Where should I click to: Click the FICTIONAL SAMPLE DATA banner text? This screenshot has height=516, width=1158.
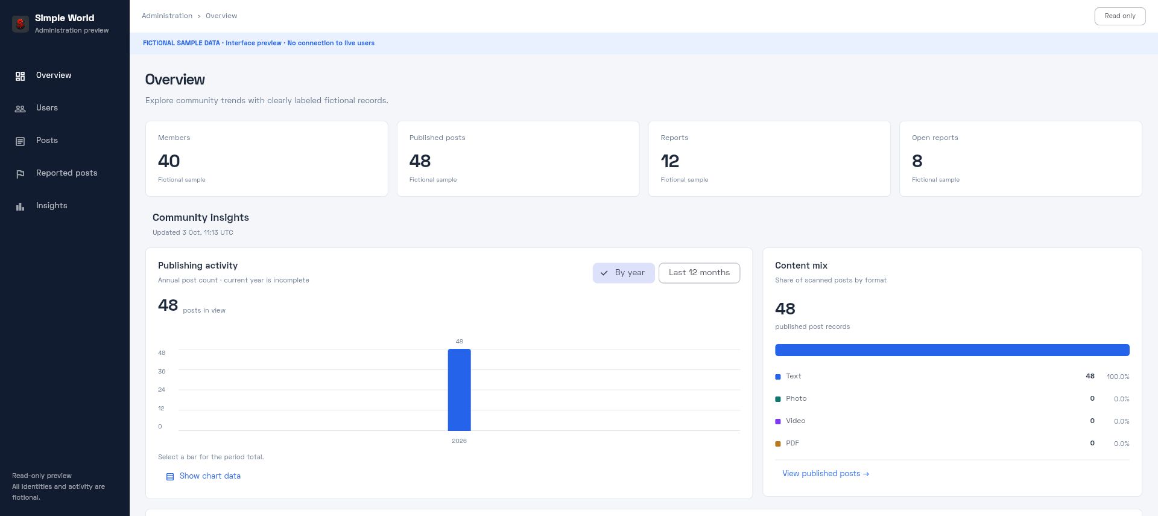[259, 43]
